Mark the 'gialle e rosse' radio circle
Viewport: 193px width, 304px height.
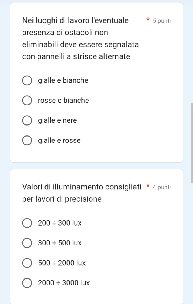(x=27, y=141)
